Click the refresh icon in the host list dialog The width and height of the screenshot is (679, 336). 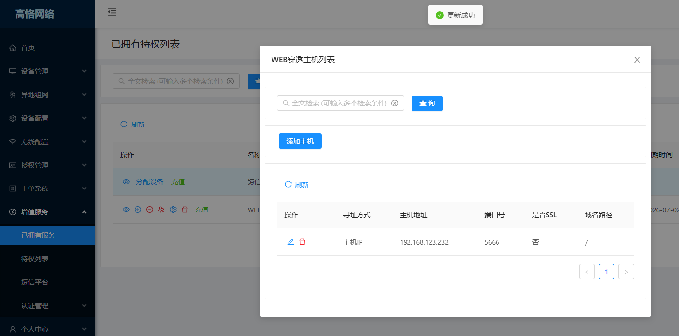(x=288, y=184)
